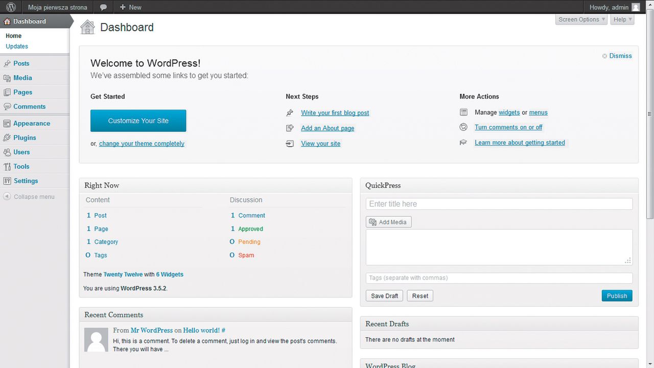Open the Media menu in sidebar

point(35,78)
